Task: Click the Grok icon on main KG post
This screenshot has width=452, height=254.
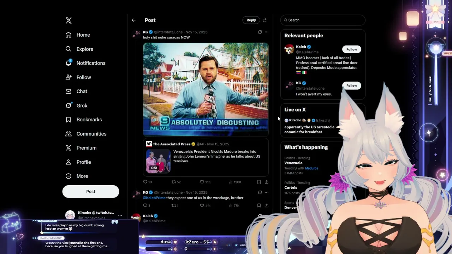Action: pyautogui.click(x=260, y=32)
